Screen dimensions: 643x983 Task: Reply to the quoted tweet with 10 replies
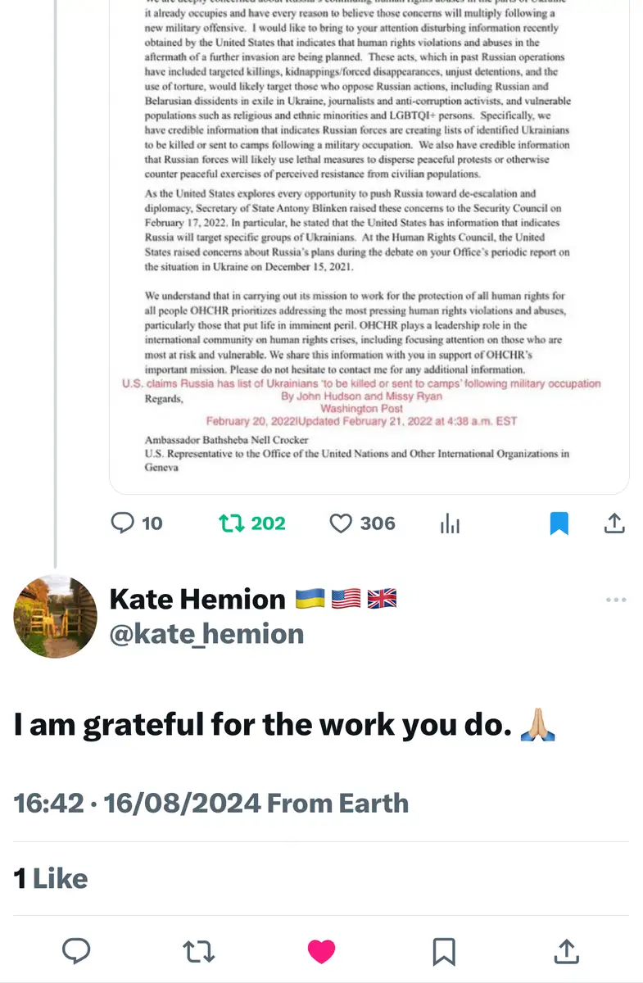(x=122, y=523)
